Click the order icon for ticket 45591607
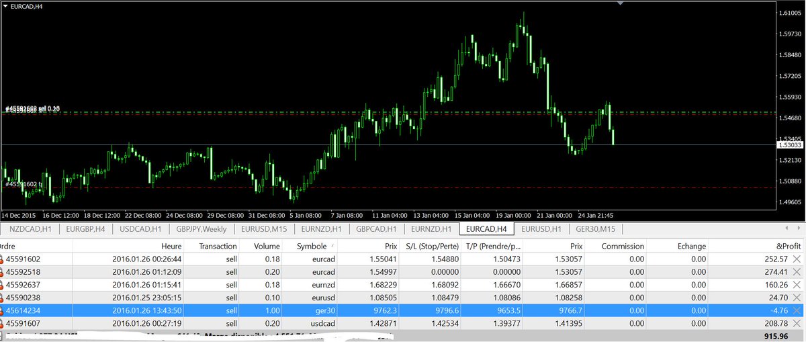This screenshot has width=806, height=342. click(x=3, y=323)
